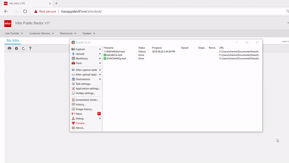Open the Tools toolbox icon
Viewport: 289px width, 163px height.
pyautogui.click(x=73, y=63)
